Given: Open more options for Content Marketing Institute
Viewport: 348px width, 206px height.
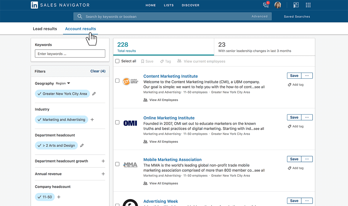Looking at the screenshot, I should pyautogui.click(x=307, y=76).
